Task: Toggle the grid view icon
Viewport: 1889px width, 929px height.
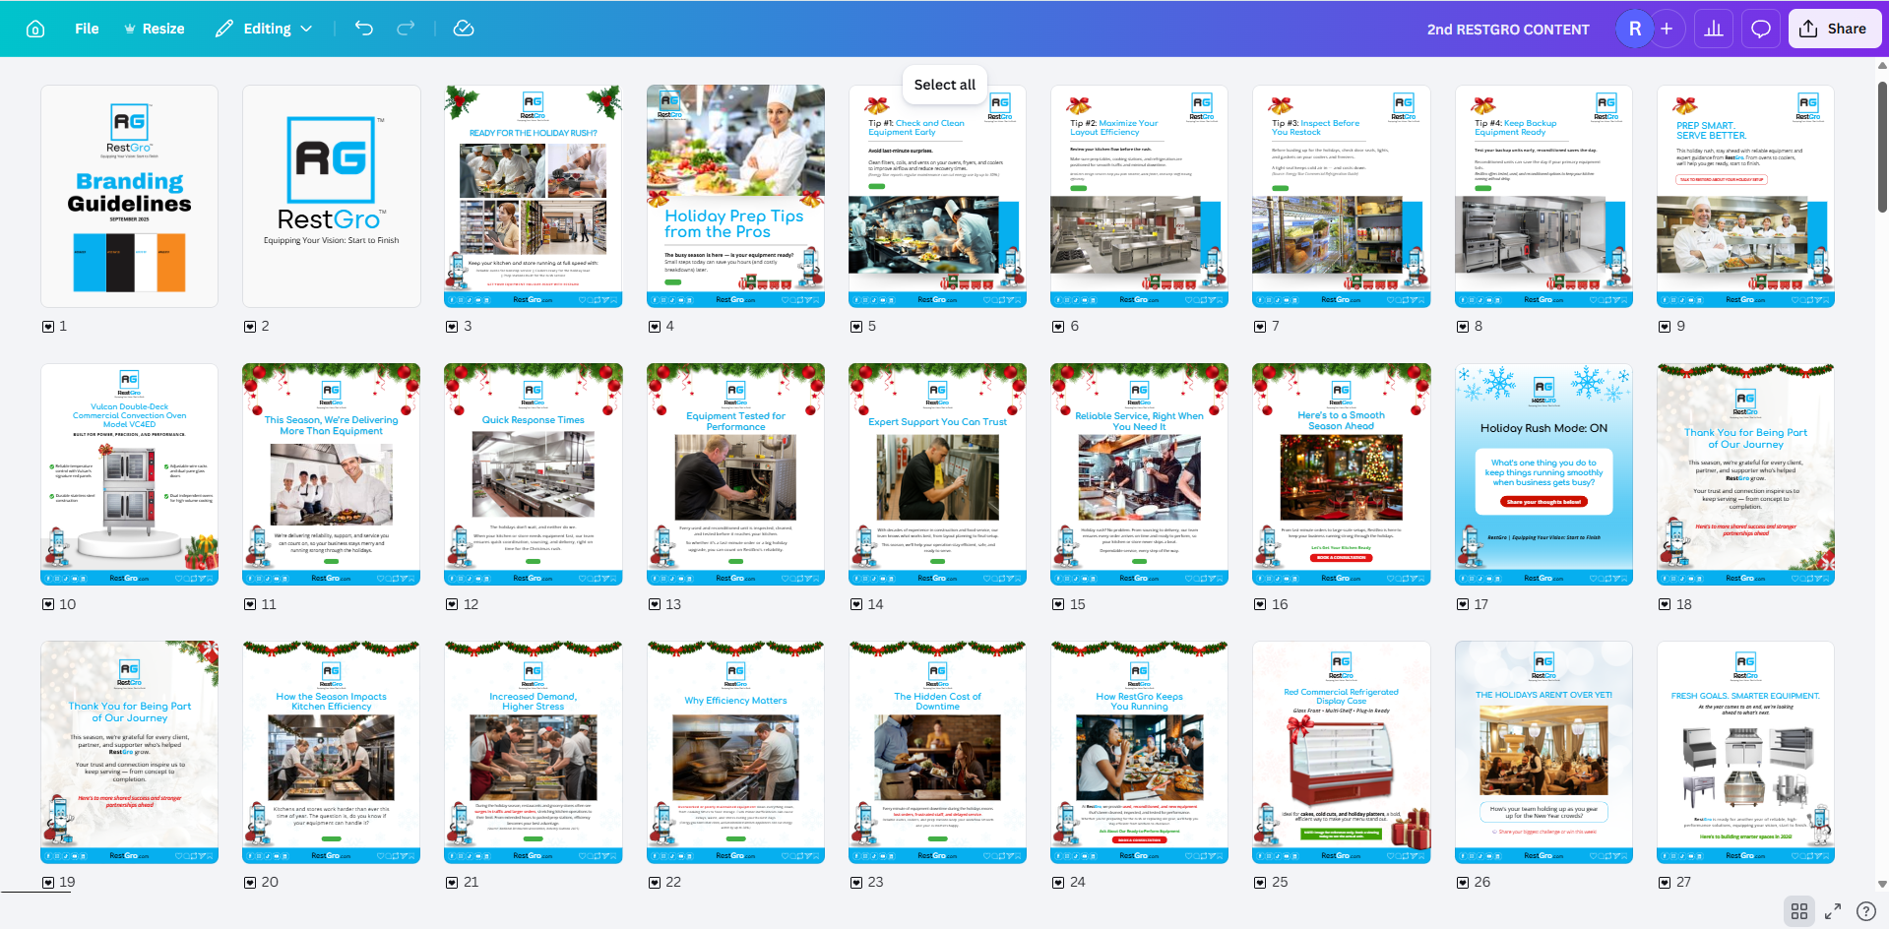Action: (x=1799, y=911)
